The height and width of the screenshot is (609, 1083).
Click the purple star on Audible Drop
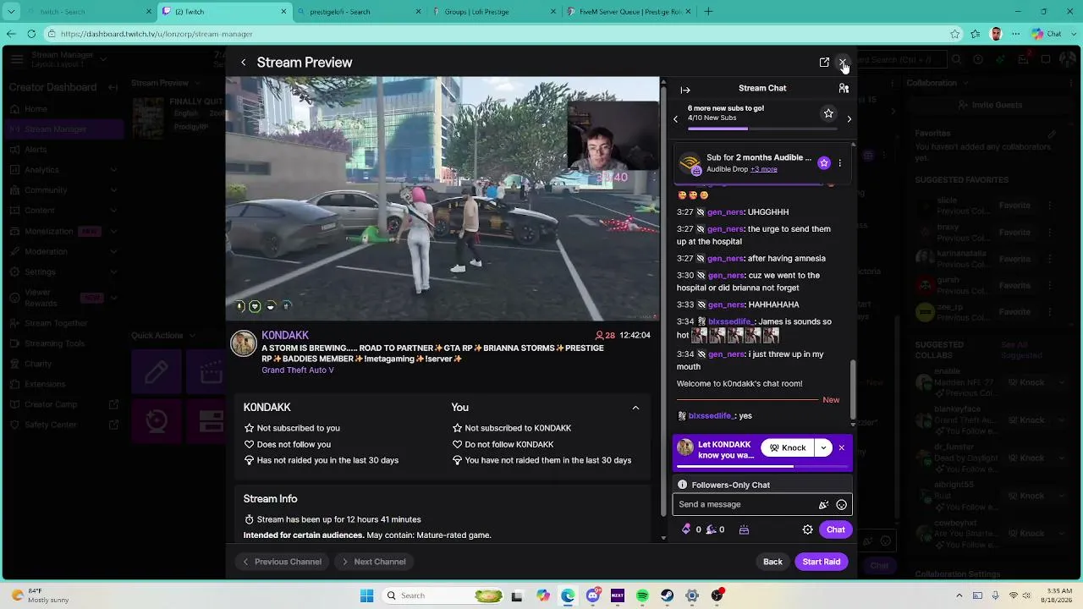point(823,163)
